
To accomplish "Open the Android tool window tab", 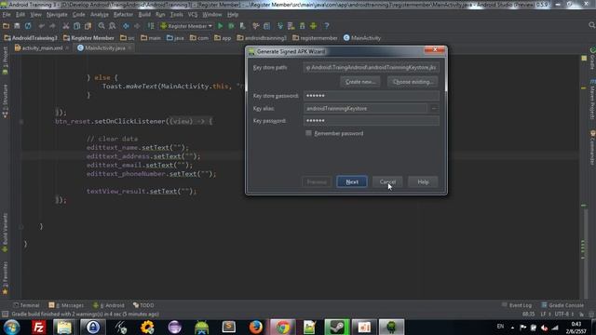I will point(109,305).
